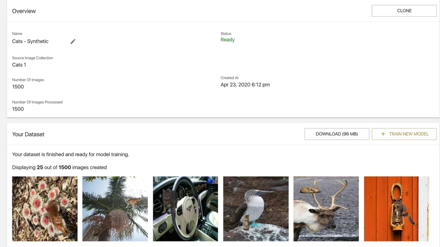Click the Overview section heading
This screenshot has height=247, width=440.
coord(24,11)
